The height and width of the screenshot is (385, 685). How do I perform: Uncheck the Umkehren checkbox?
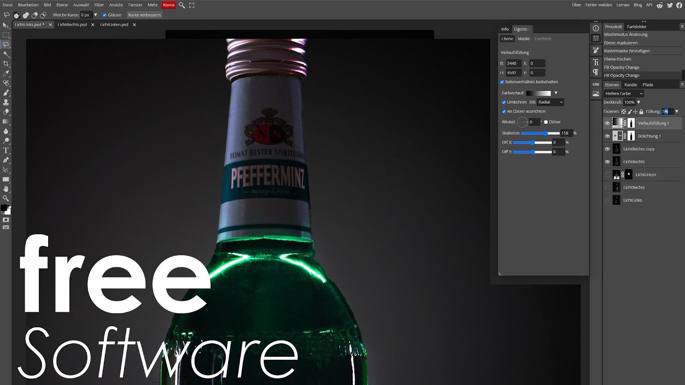coord(504,102)
